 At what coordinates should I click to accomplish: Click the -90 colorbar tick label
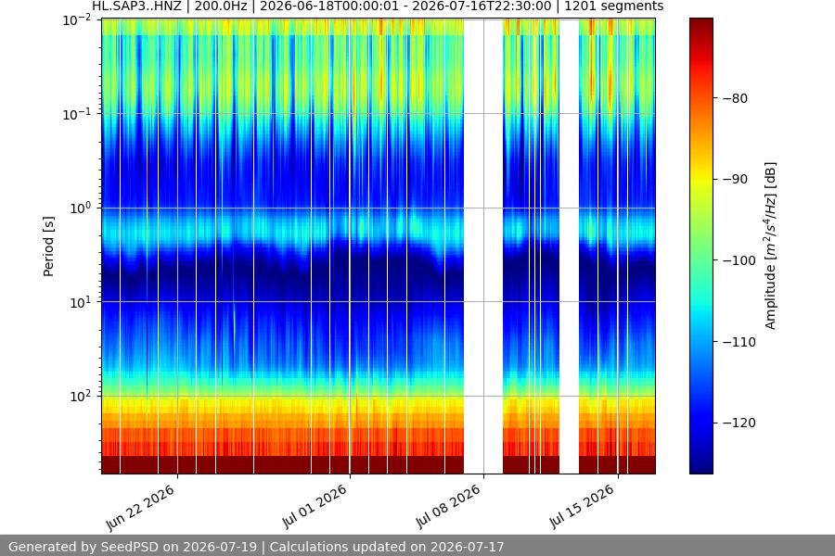(x=735, y=179)
